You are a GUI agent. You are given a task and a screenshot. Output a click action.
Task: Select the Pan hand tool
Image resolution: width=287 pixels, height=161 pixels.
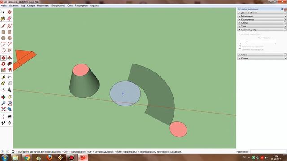(9, 97)
